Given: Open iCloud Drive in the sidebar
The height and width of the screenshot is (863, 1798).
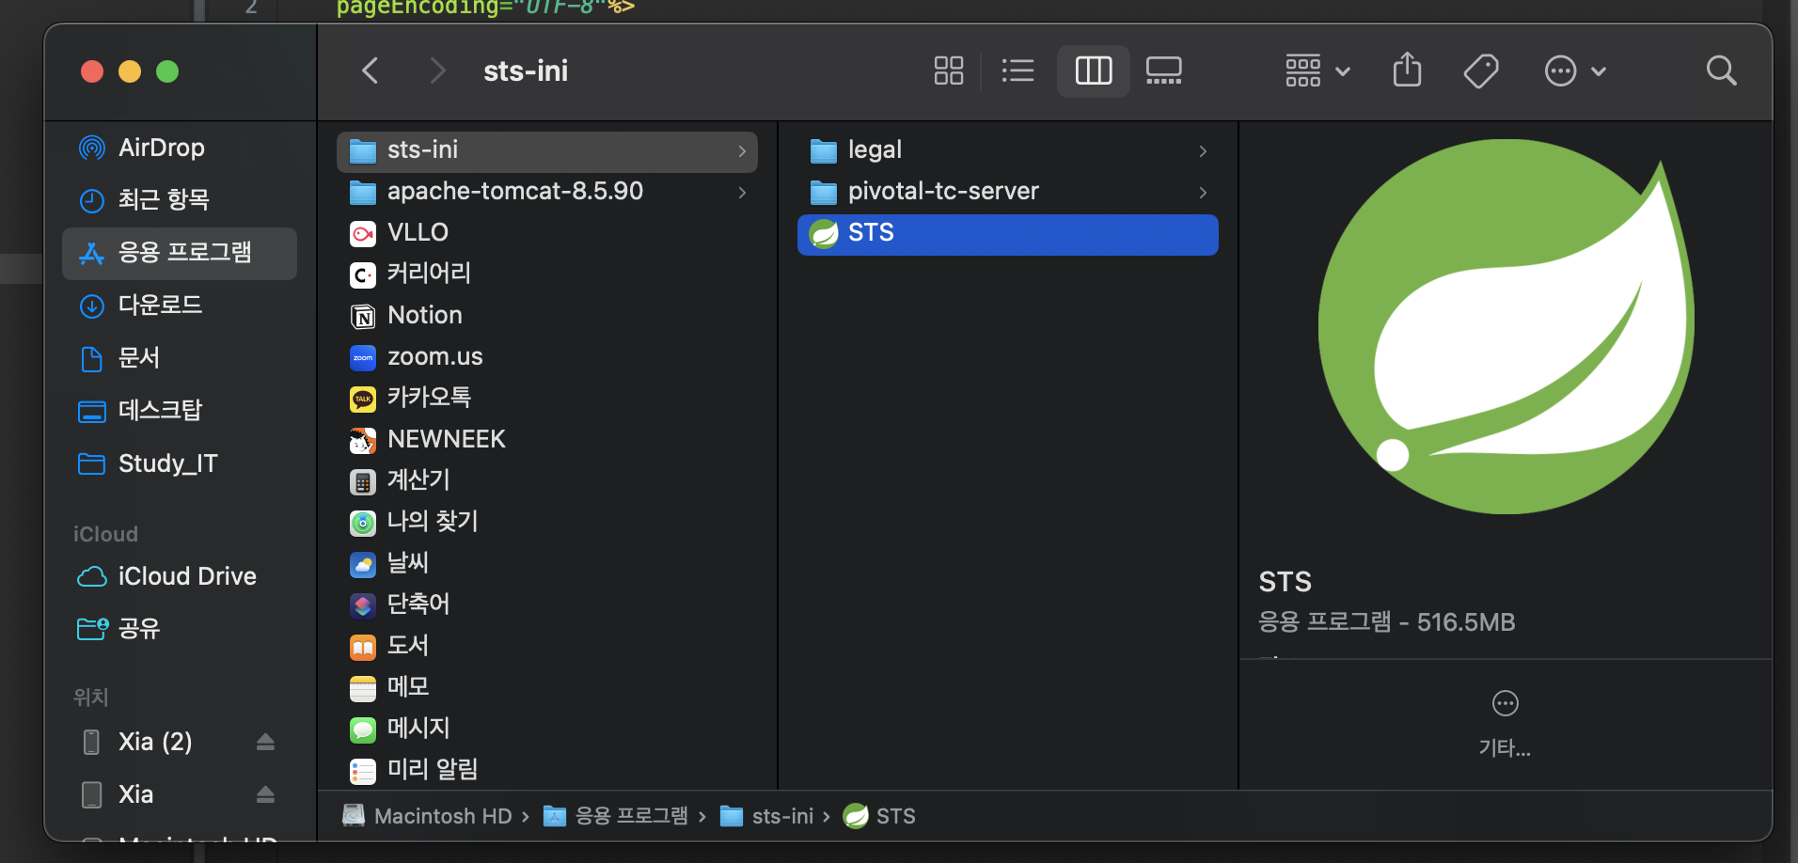Looking at the screenshot, I should pyautogui.click(x=180, y=576).
